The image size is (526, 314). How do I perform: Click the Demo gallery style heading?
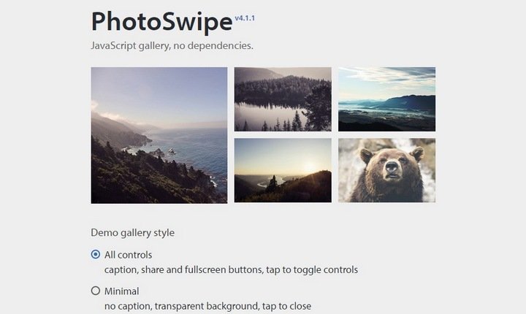click(132, 233)
